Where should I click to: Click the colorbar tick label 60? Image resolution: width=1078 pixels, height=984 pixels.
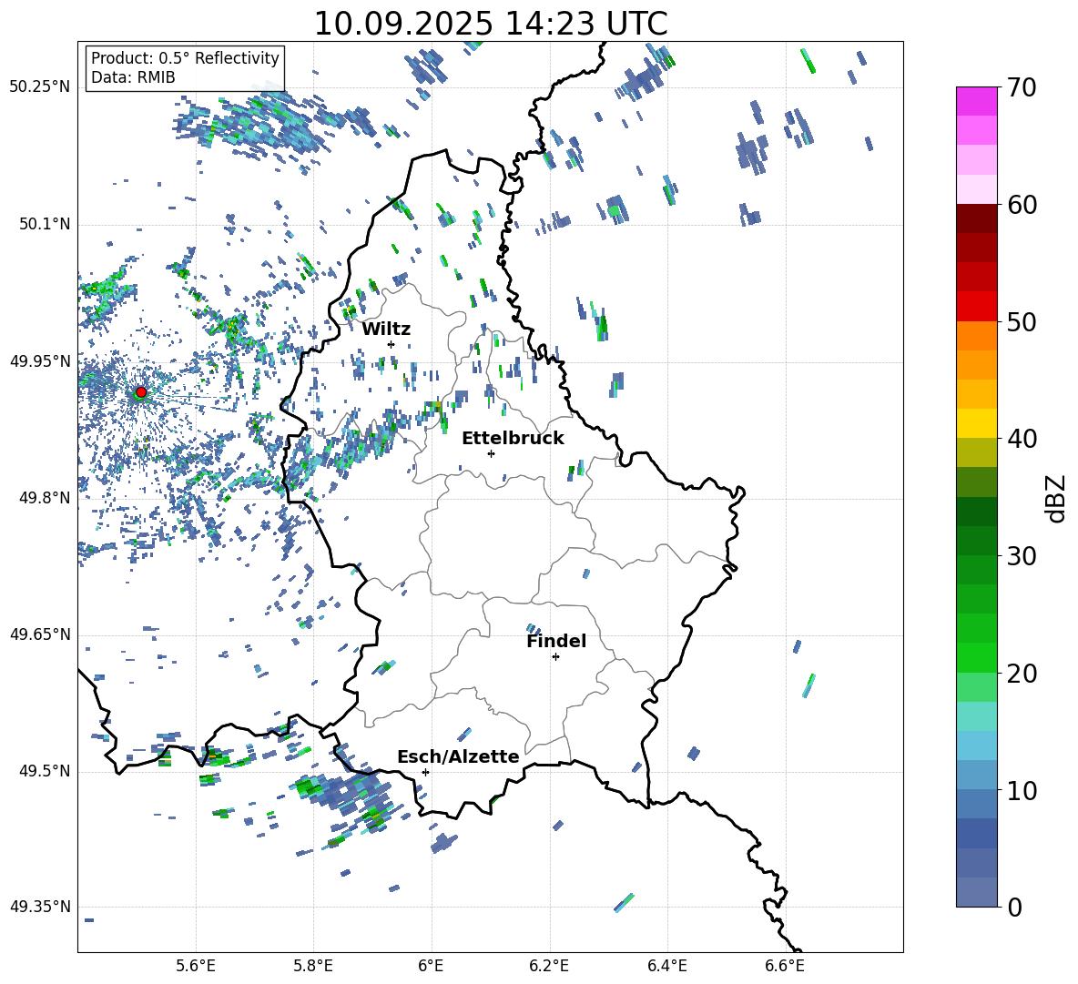[x=1022, y=205]
